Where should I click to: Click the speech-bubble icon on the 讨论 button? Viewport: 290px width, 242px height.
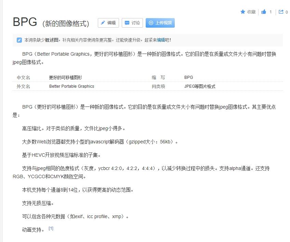[127, 23]
